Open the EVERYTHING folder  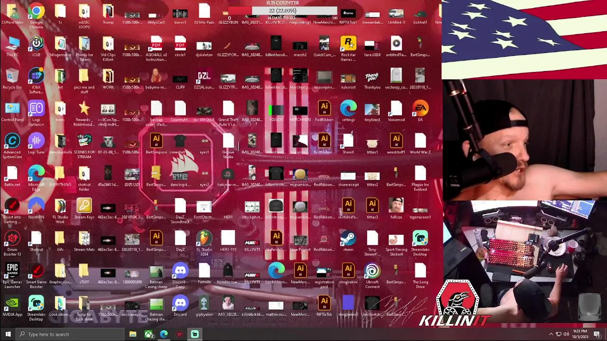pos(60,177)
